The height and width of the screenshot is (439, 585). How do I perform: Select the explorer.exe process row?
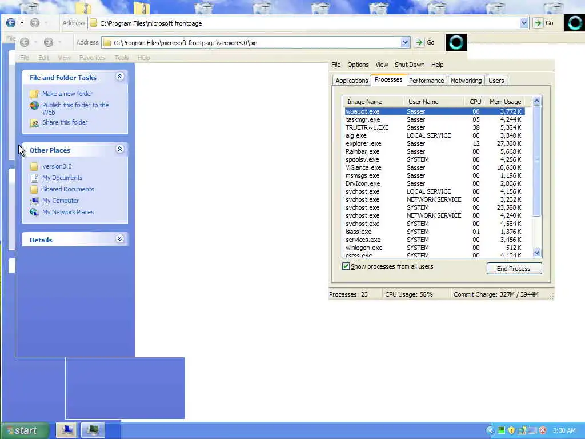coord(435,143)
